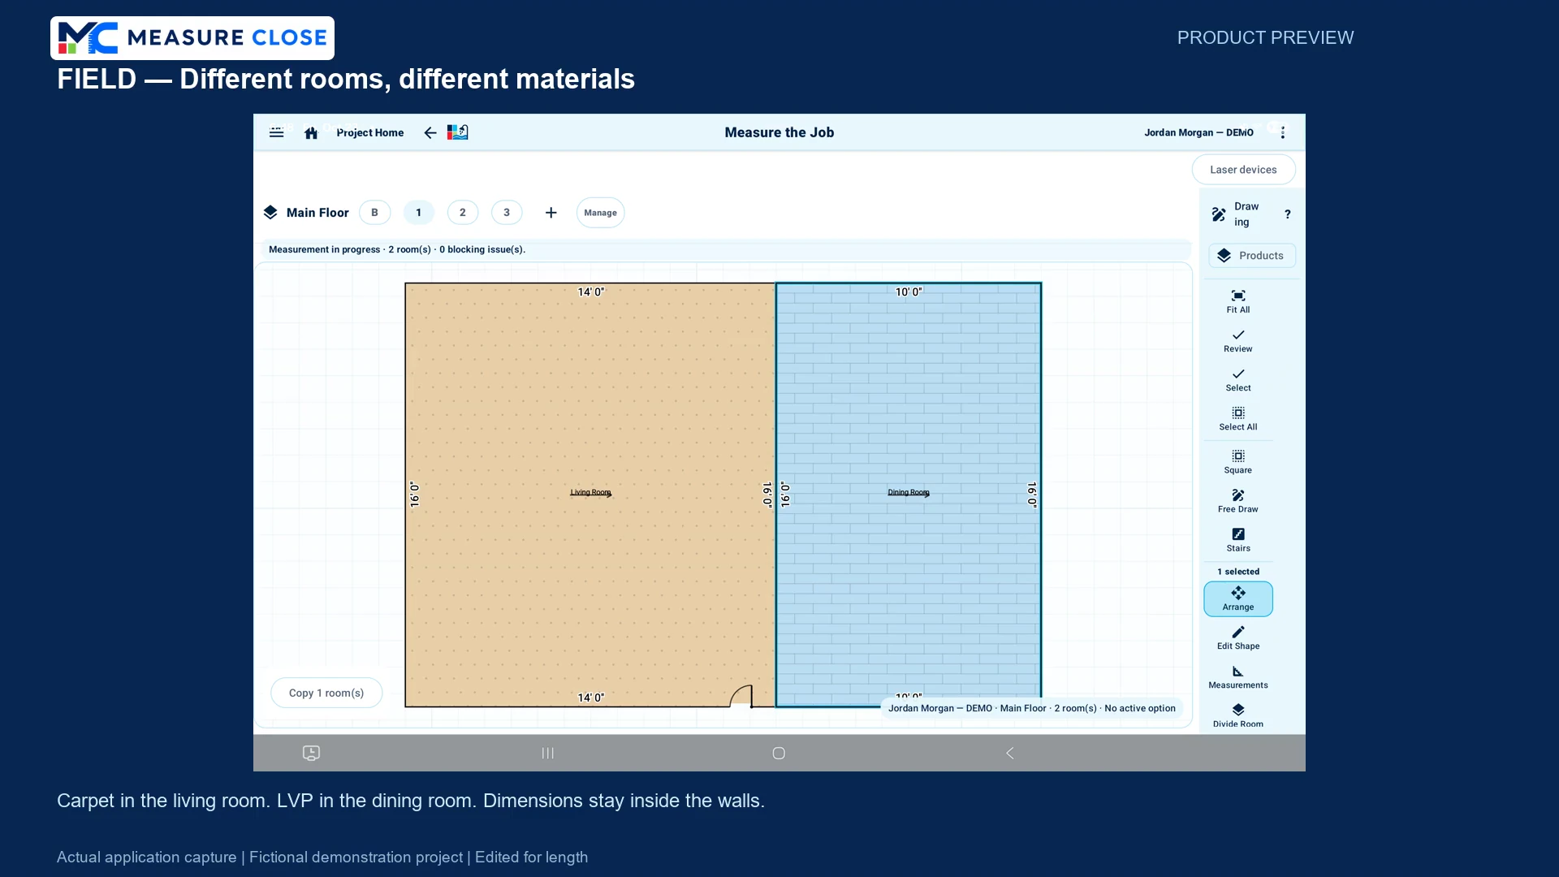Viewport: 1559px width, 877px height.
Task: Go back with the arrow icon
Action: 430,132
